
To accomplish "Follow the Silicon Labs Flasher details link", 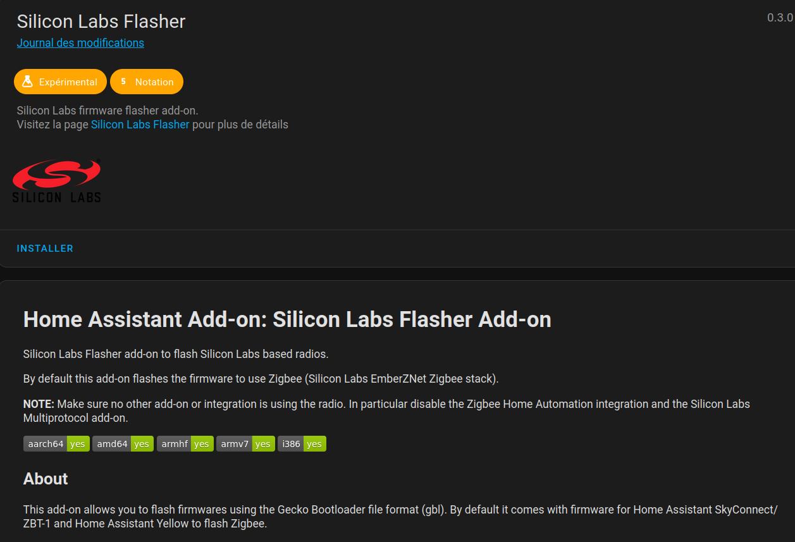I will pos(140,125).
